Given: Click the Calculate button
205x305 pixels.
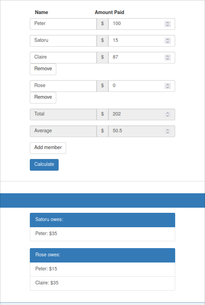Looking at the screenshot, I should 44,165.
